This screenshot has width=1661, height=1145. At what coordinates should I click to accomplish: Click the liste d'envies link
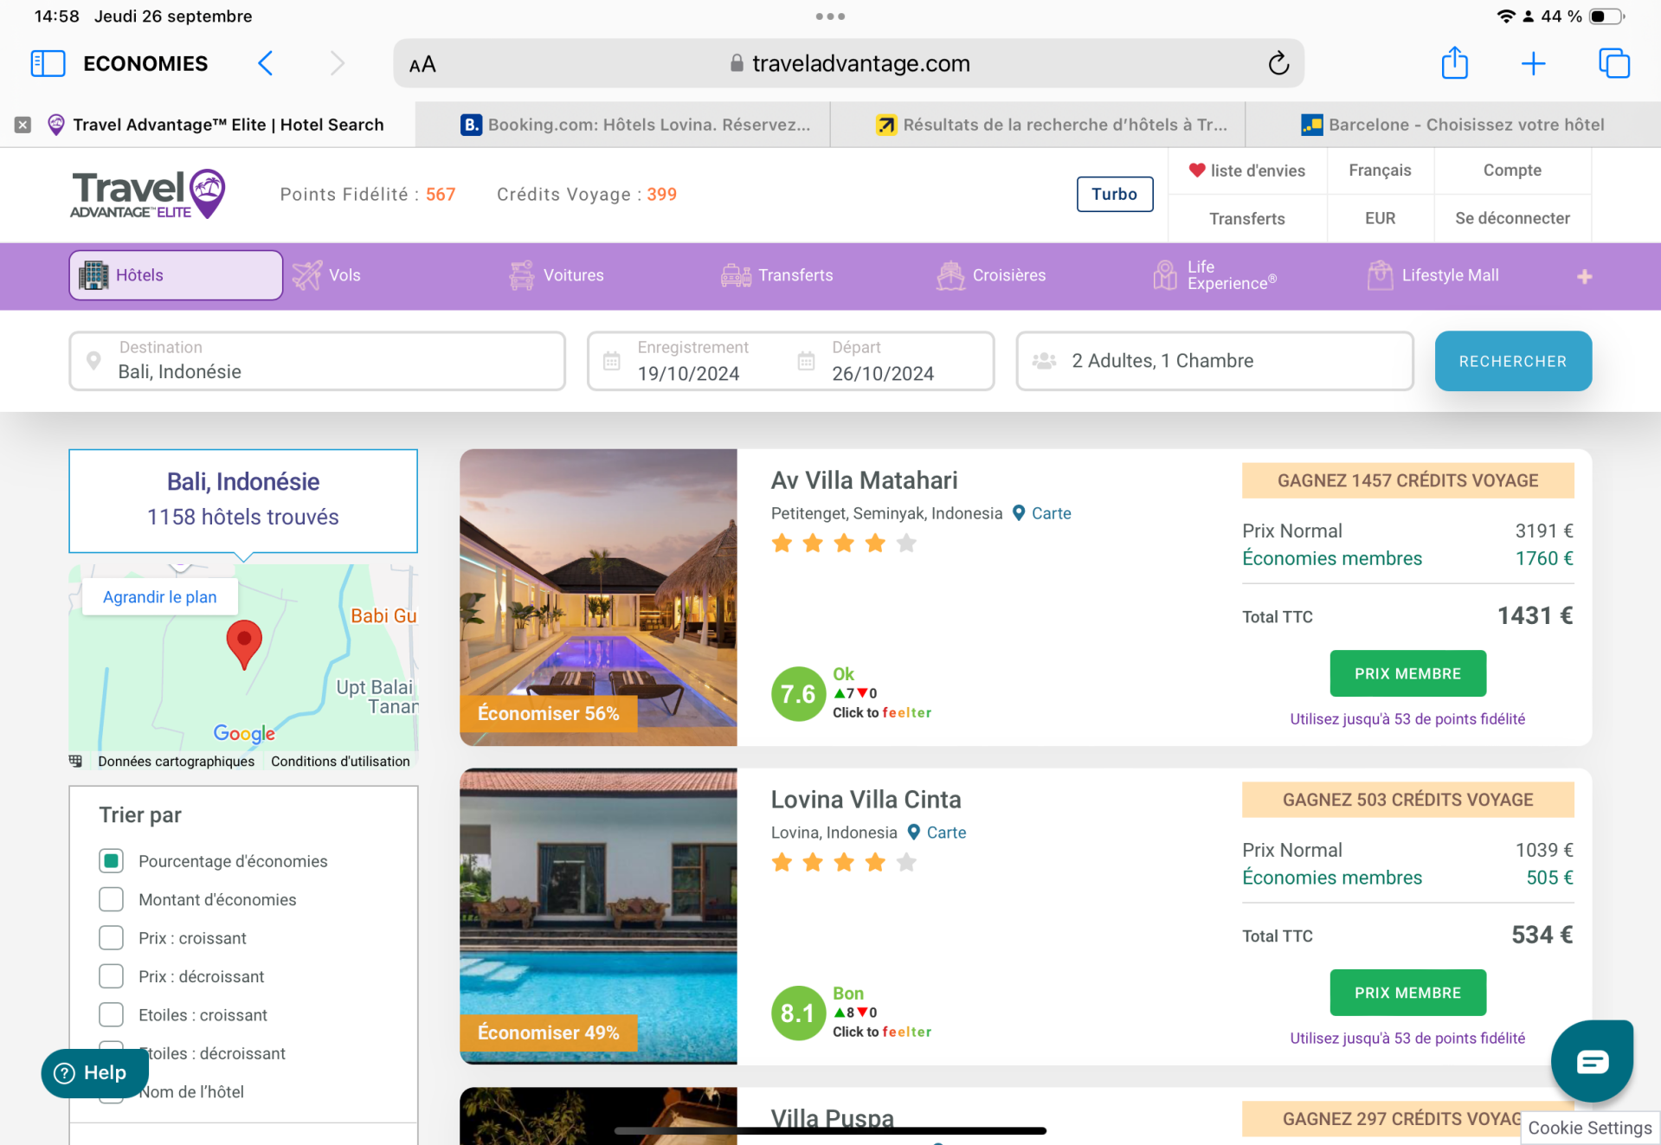[x=1246, y=170]
